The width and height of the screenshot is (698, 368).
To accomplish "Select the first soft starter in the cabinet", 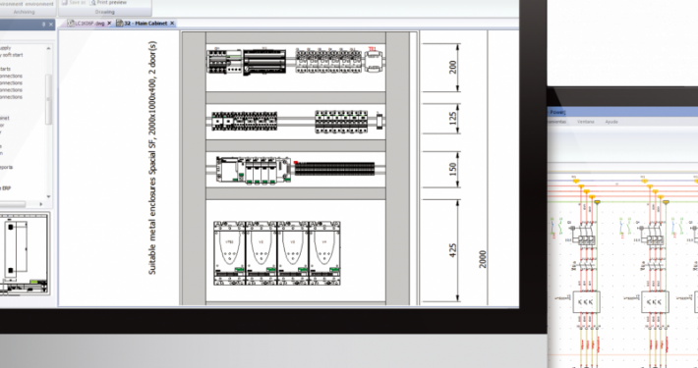I will point(229,253).
